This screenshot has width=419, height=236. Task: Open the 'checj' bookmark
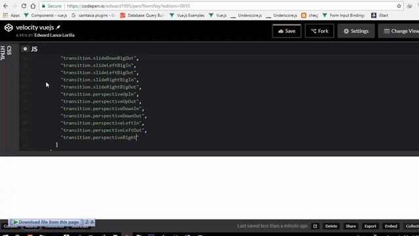pos(310,16)
